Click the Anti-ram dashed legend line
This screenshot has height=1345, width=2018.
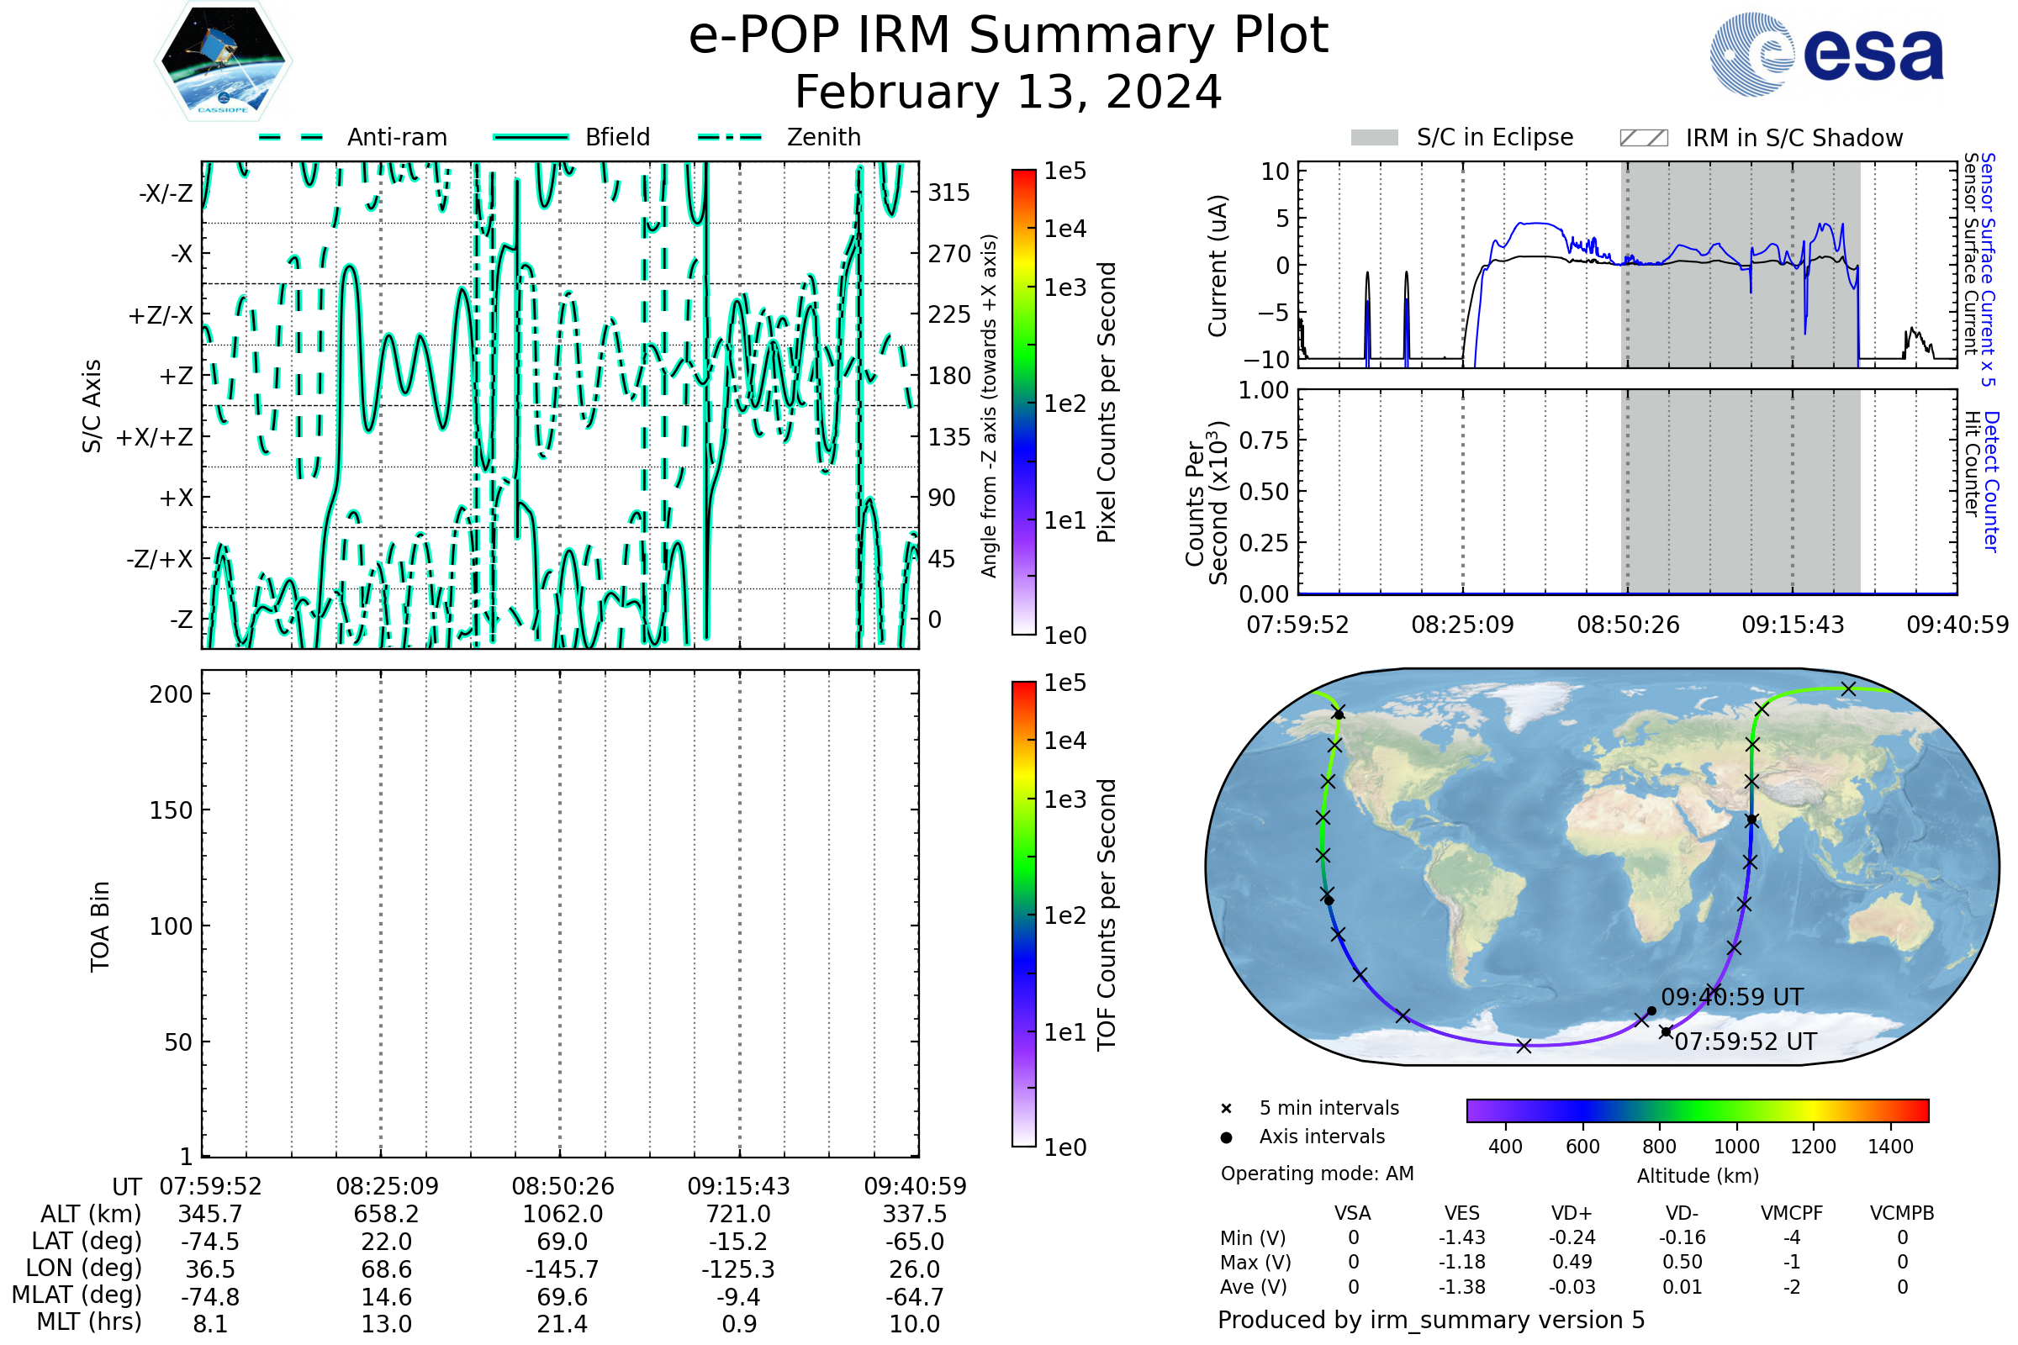(x=292, y=137)
